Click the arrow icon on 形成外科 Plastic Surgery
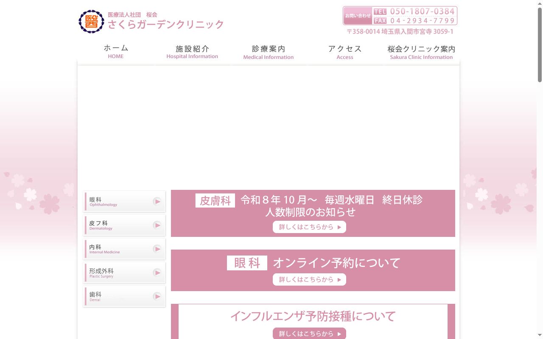This screenshot has width=543, height=339. click(x=157, y=272)
